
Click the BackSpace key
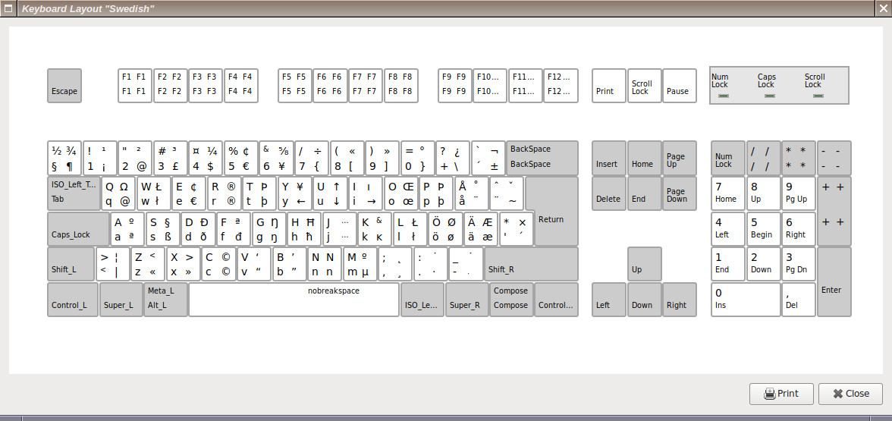tap(542, 157)
